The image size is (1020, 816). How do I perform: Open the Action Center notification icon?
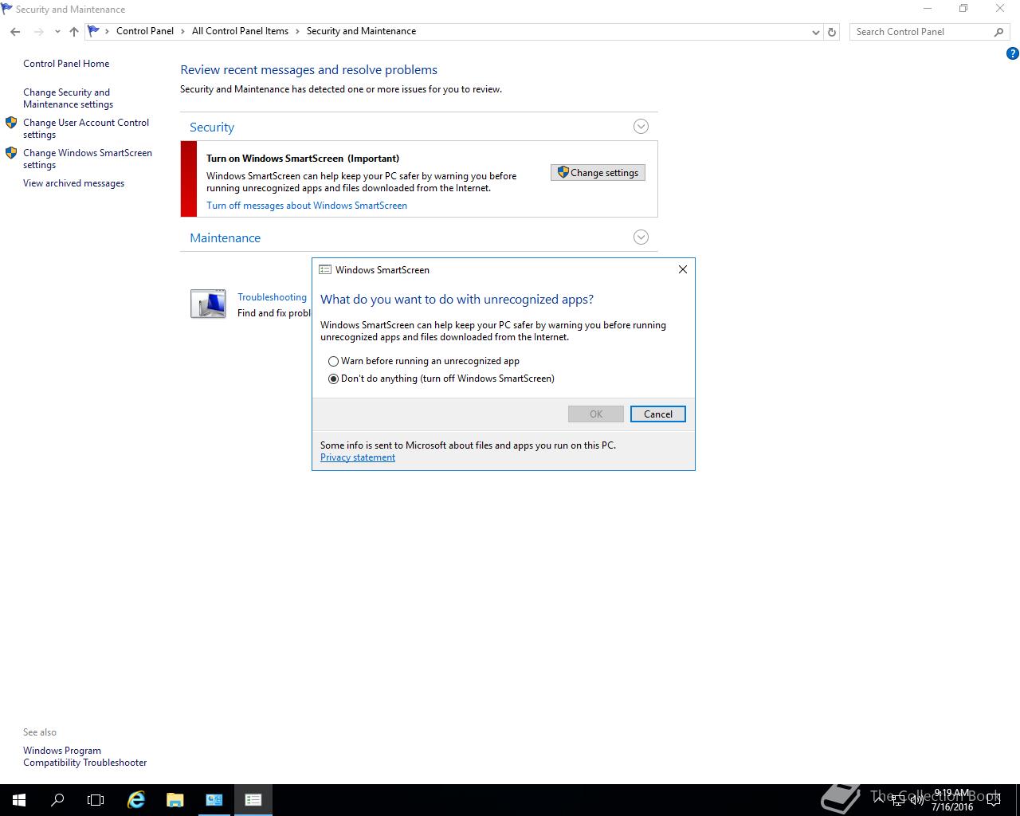[994, 800]
